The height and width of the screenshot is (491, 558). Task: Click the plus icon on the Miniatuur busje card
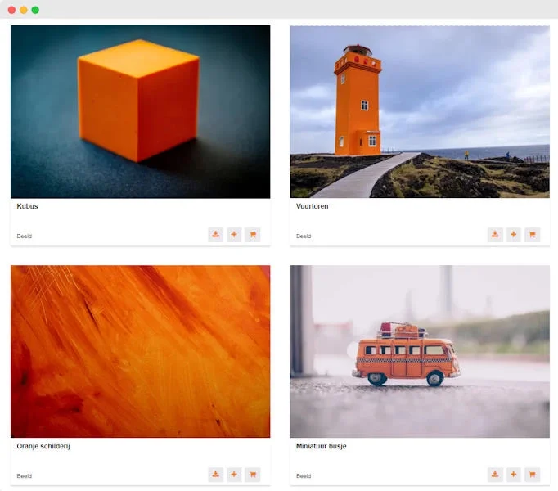[x=514, y=475]
